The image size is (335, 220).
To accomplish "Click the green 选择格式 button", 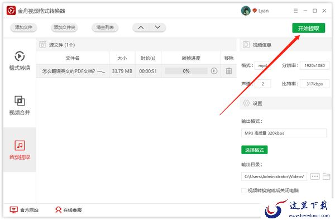I will pos(254,150).
